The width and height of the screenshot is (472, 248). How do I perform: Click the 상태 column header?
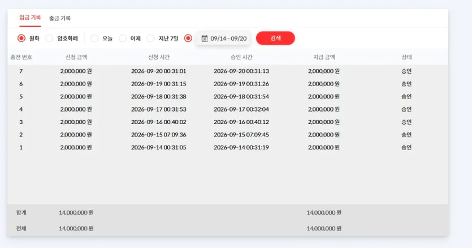click(406, 57)
